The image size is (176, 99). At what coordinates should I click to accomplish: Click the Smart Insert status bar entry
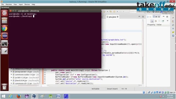click(x=112, y=89)
